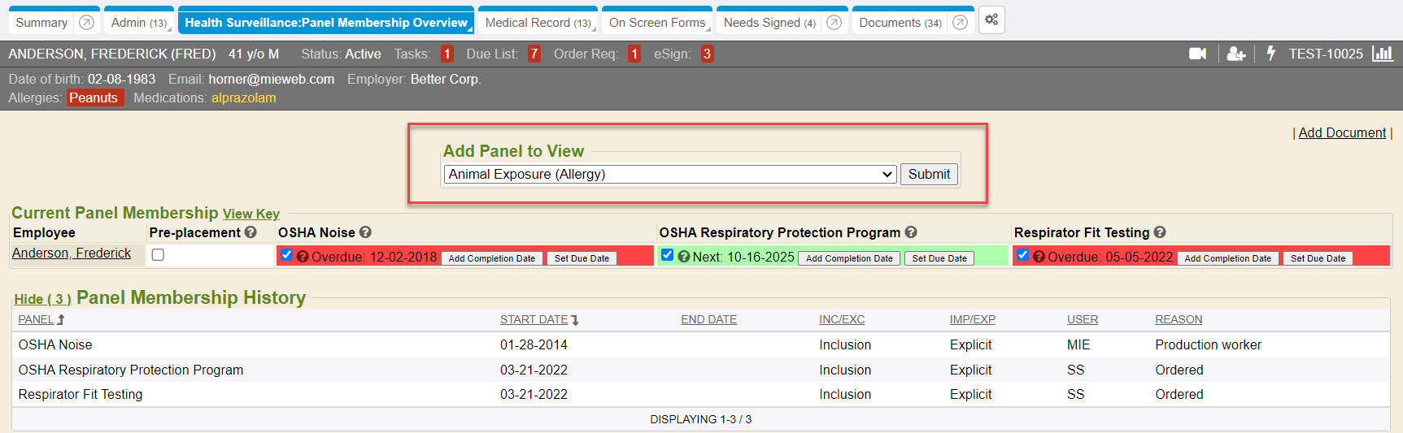Screen dimensions: 1403x433
Task: Open the Summary tab in a pop-out window
Action: [86, 23]
